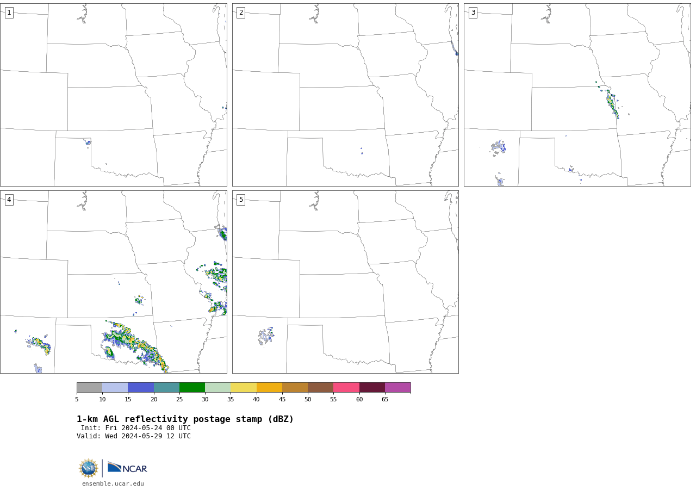
Task: Click the tan 45-50 dBZ swatch
Action: [x=295, y=387]
